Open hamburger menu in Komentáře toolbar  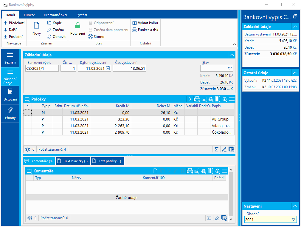(224, 171)
